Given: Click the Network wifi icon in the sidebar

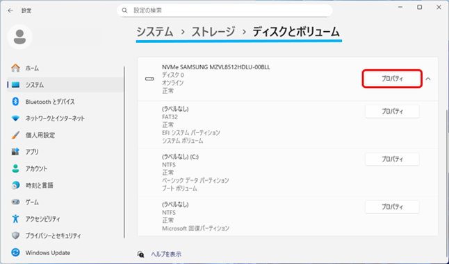Looking at the screenshot, I should point(15,118).
